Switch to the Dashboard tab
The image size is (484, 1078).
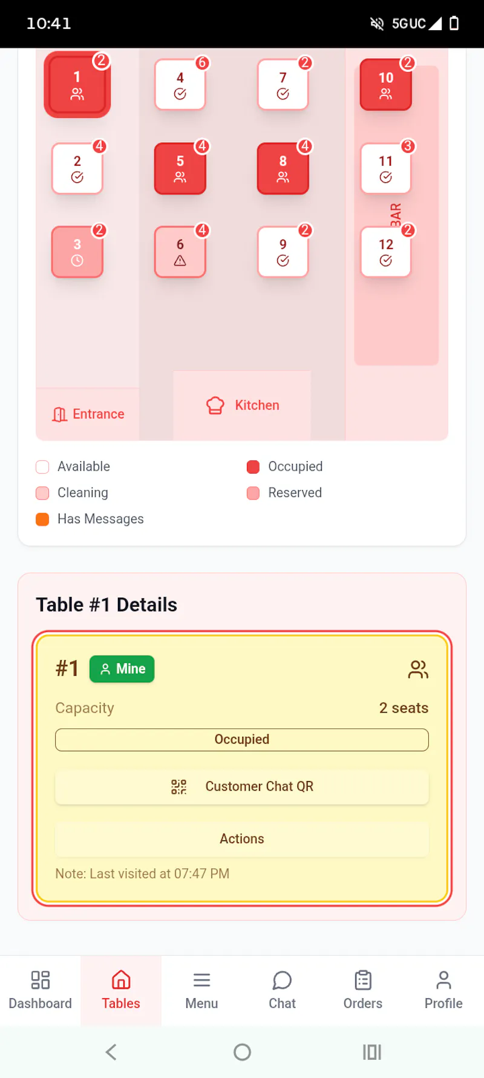(41, 991)
